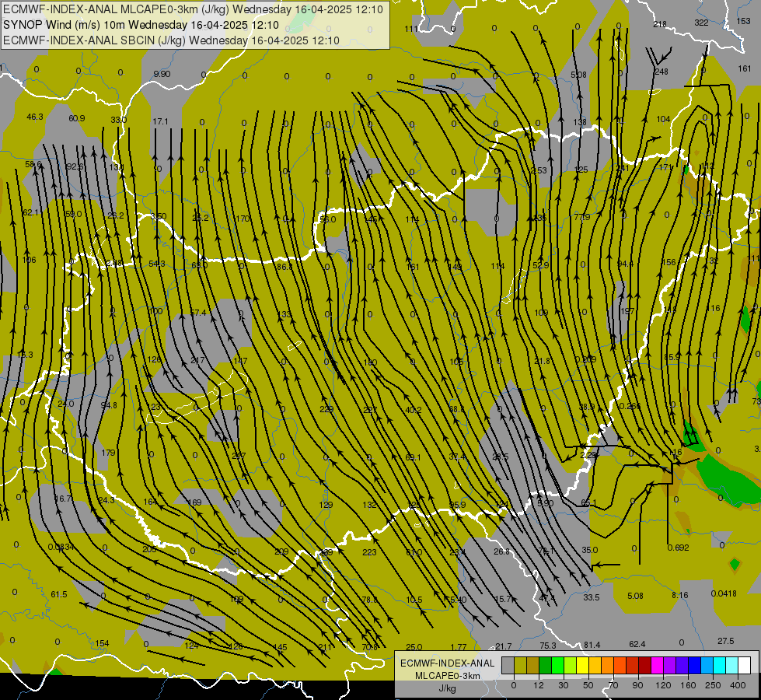This screenshot has width=761, height=700.
Task: Click the map value 62.4
Action: pyautogui.click(x=637, y=644)
